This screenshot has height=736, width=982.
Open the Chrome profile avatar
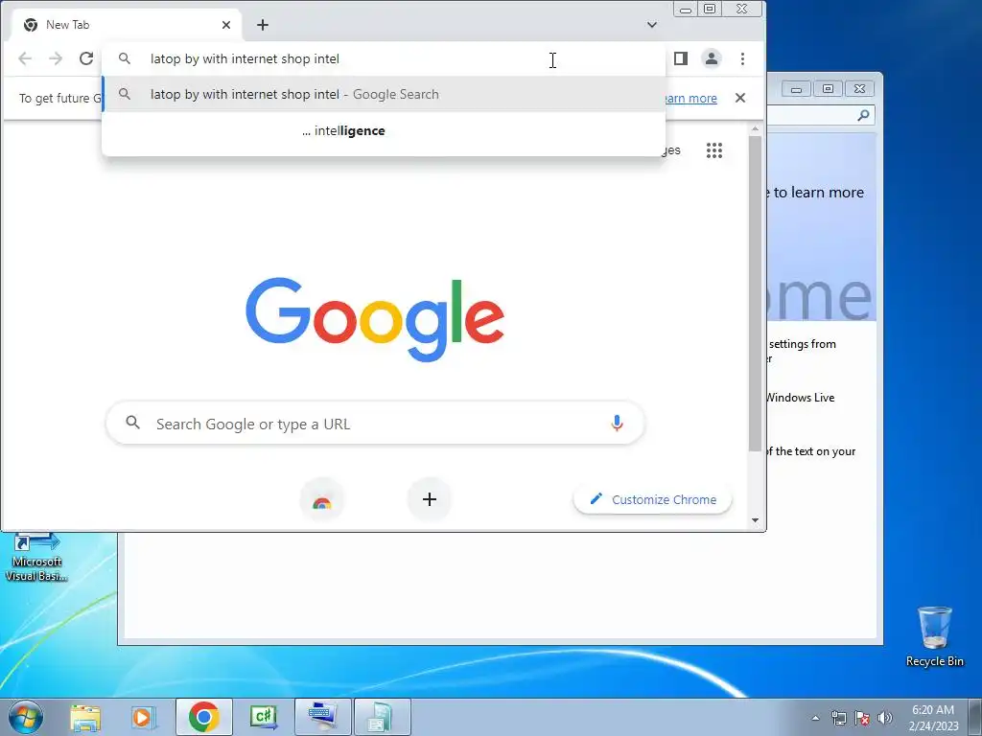click(x=712, y=58)
